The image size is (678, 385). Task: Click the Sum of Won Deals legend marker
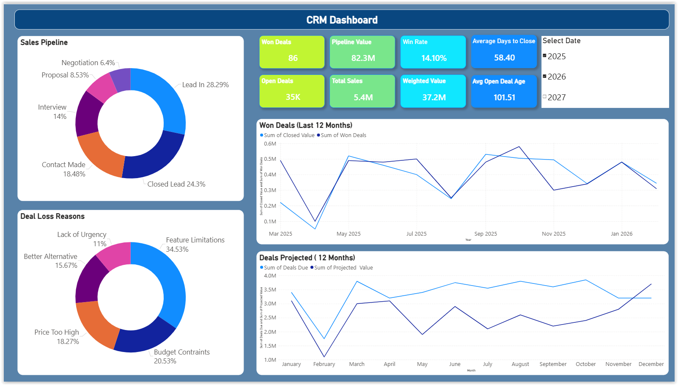318,135
